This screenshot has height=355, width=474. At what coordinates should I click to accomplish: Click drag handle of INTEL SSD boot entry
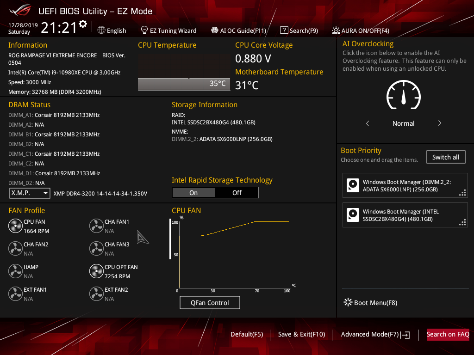pos(462,222)
